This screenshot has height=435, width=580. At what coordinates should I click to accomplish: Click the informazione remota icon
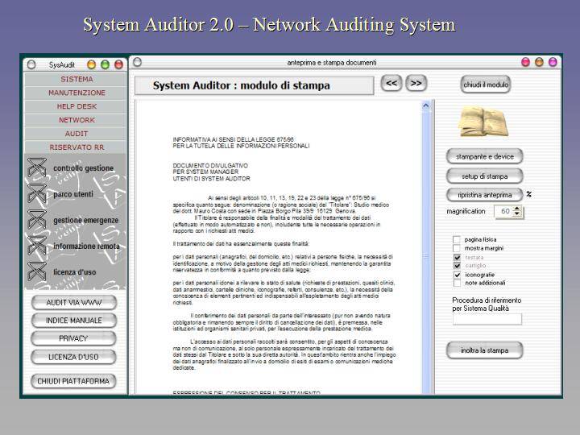point(36,246)
